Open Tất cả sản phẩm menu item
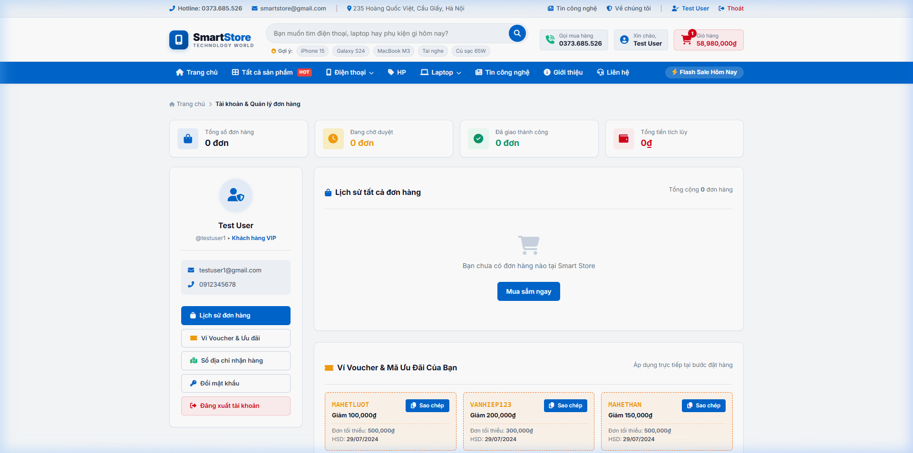The height and width of the screenshot is (453, 913). point(272,73)
